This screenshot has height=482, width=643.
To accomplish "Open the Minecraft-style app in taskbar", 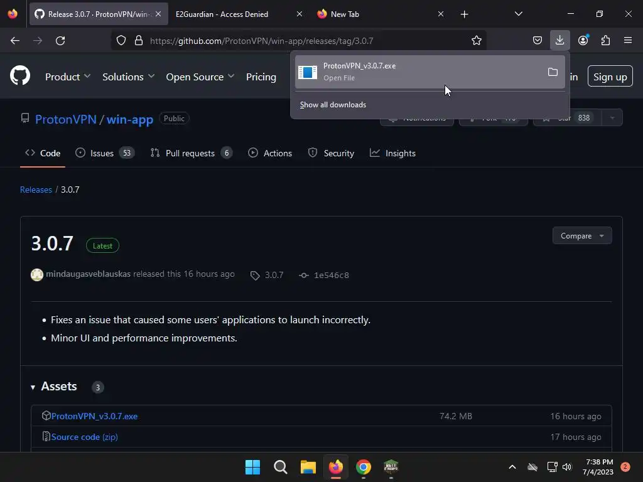I will click(x=391, y=467).
